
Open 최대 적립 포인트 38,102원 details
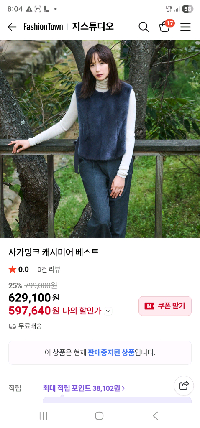pyautogui.click(x=84, y=388)
